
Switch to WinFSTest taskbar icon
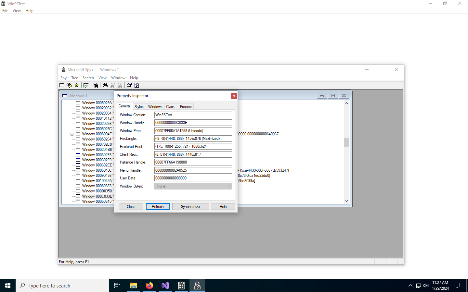181,286
